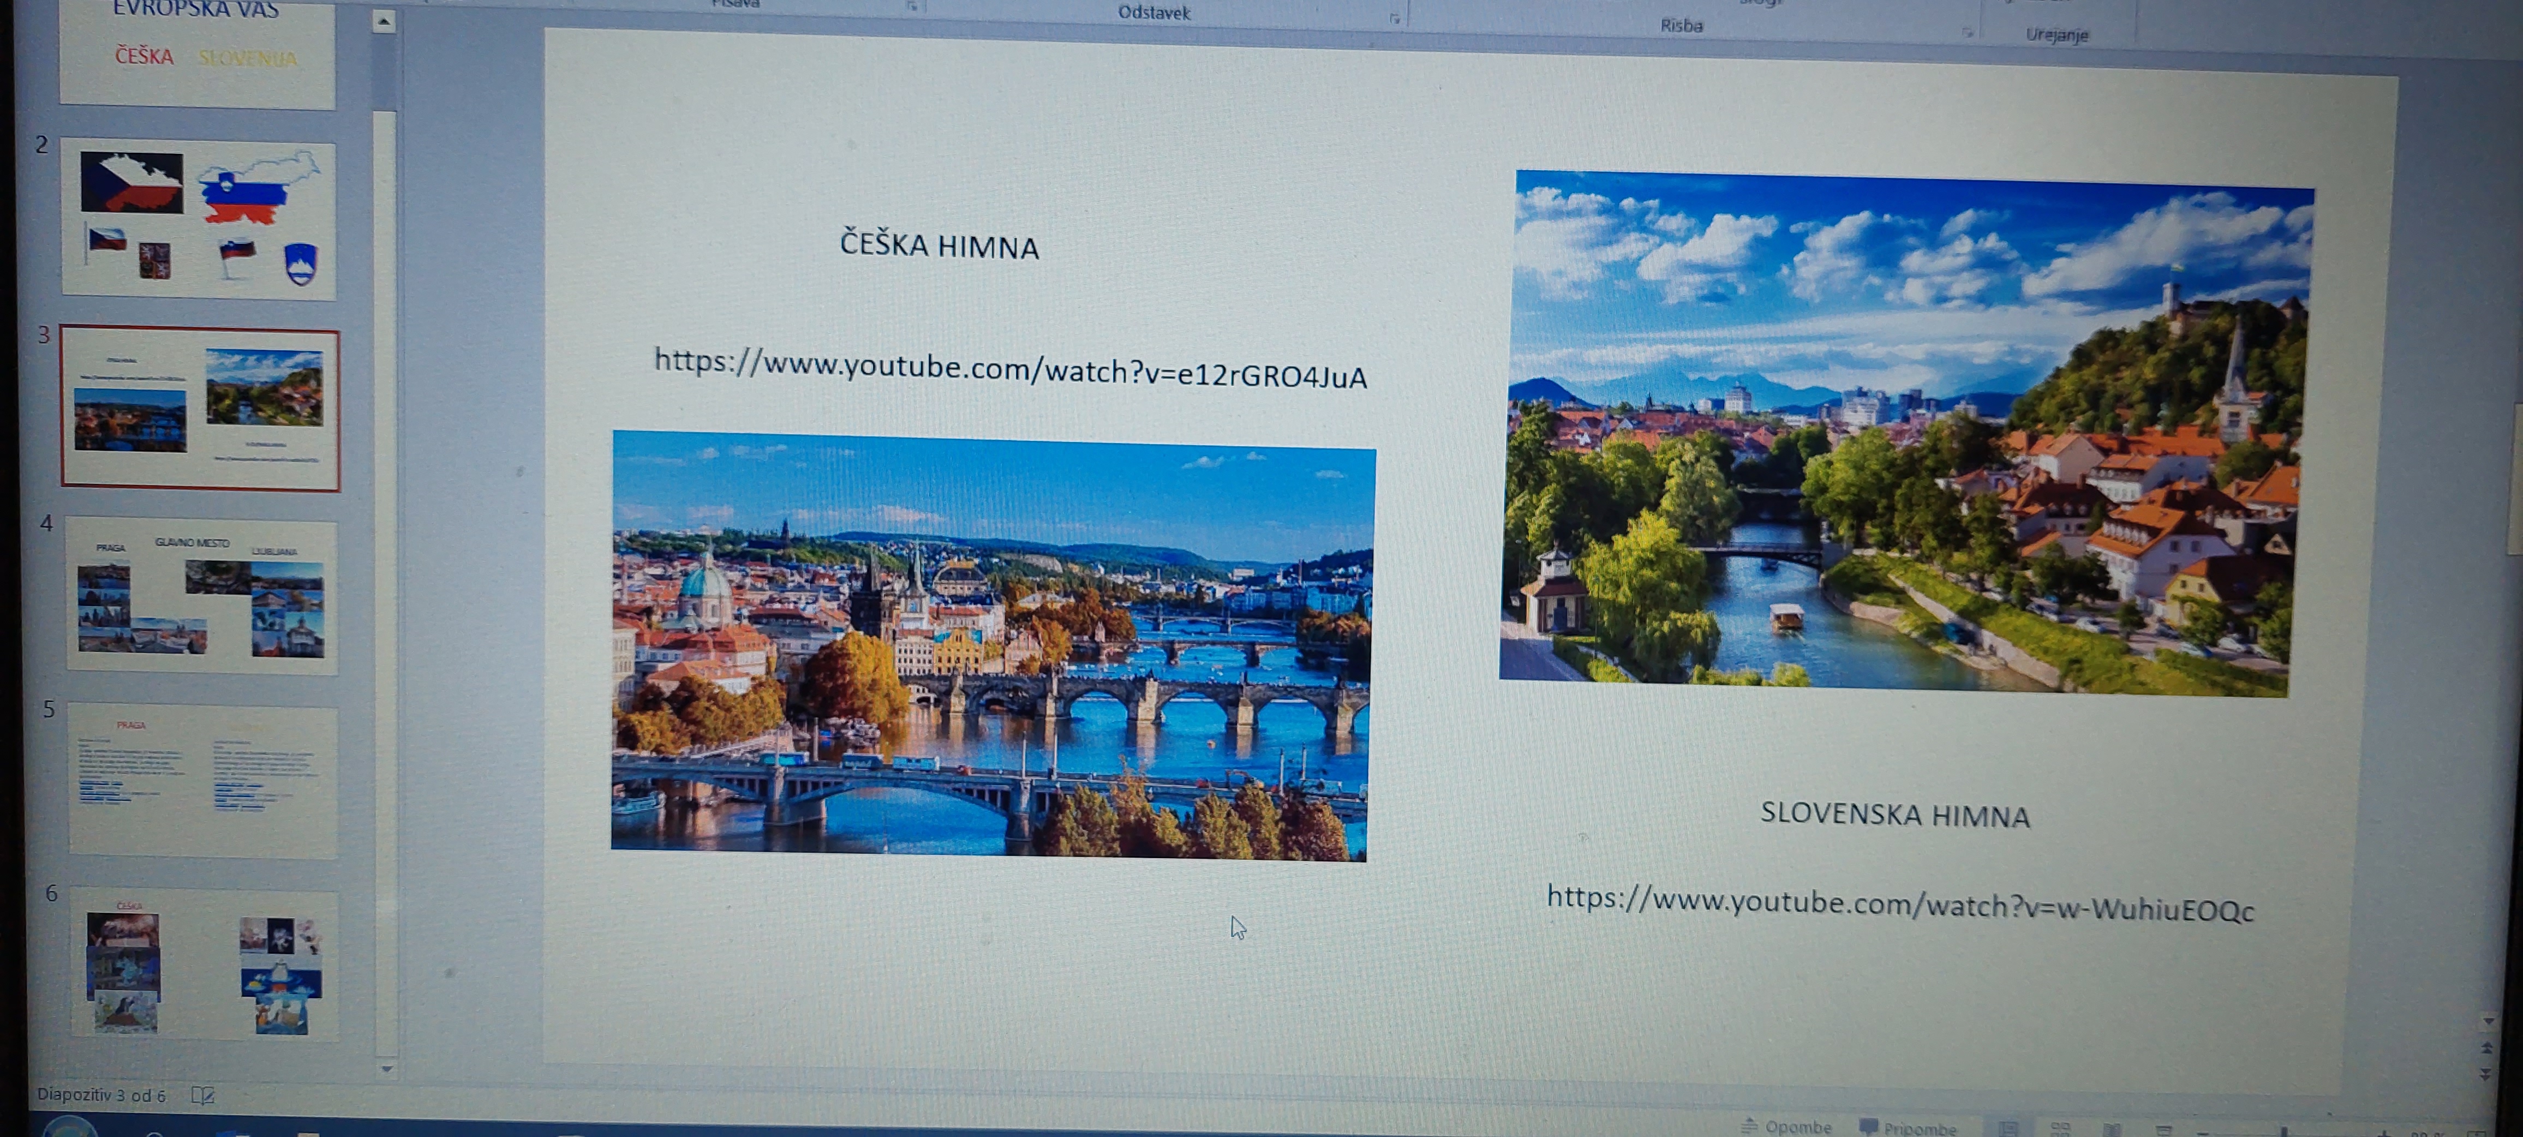Click the Urejanje group label
Viewport: 2523px width, 1137px height.
[2057, 34]
